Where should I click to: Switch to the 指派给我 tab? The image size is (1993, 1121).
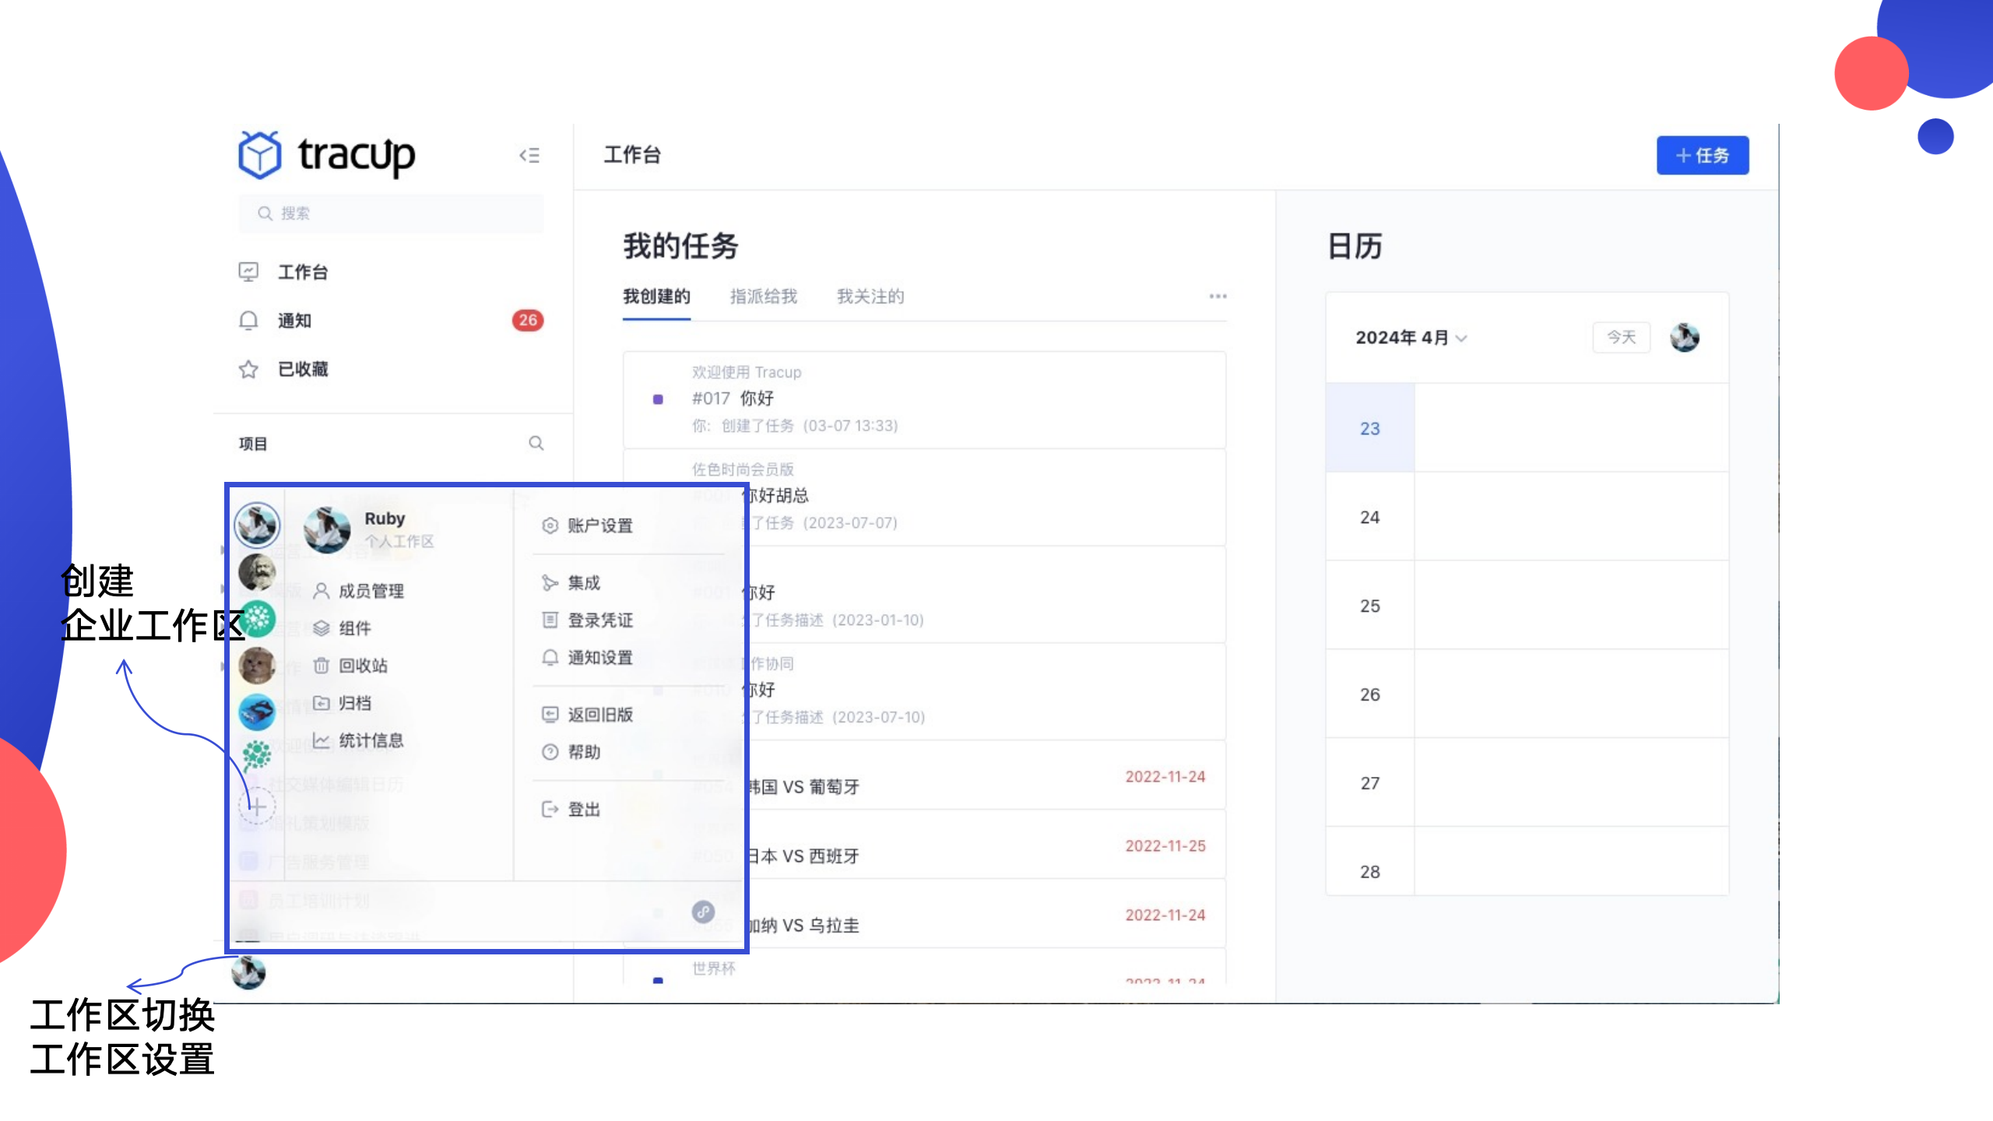tap(764, 297)
